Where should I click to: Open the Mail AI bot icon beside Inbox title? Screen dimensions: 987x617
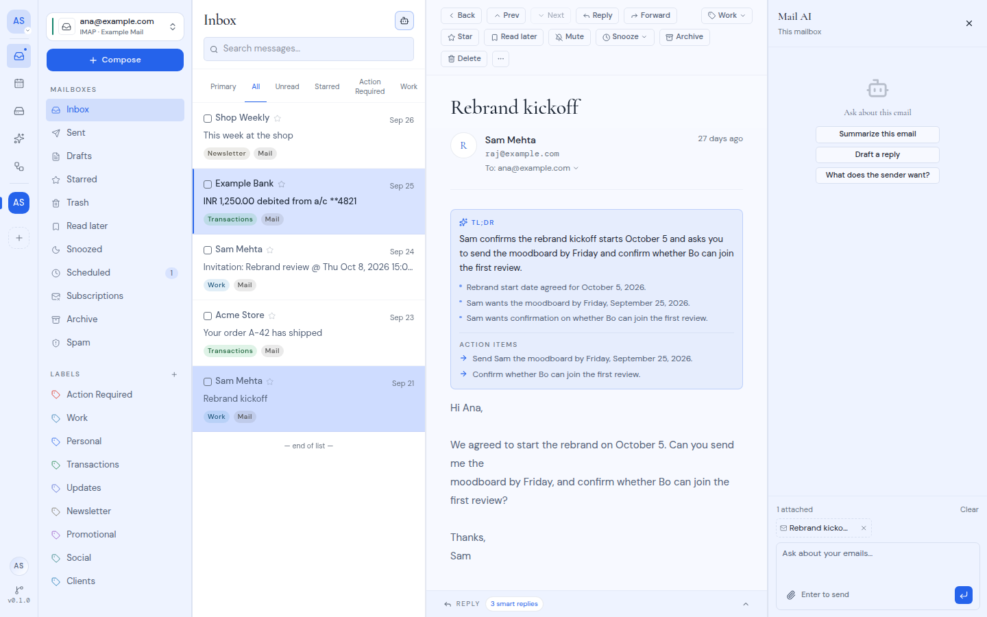click(x=404, y=21)
